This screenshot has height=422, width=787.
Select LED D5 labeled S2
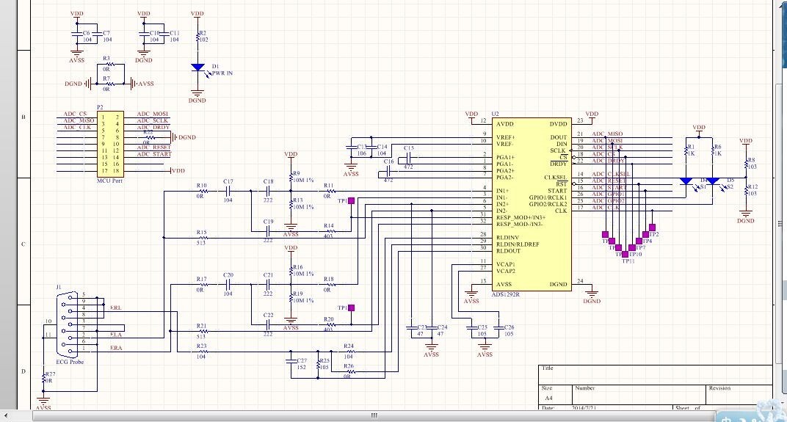pyautogui.click(x=713, y=181)
